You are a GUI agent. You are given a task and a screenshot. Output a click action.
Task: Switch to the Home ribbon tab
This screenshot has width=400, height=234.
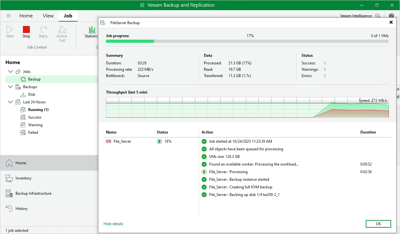coord(26,16)
